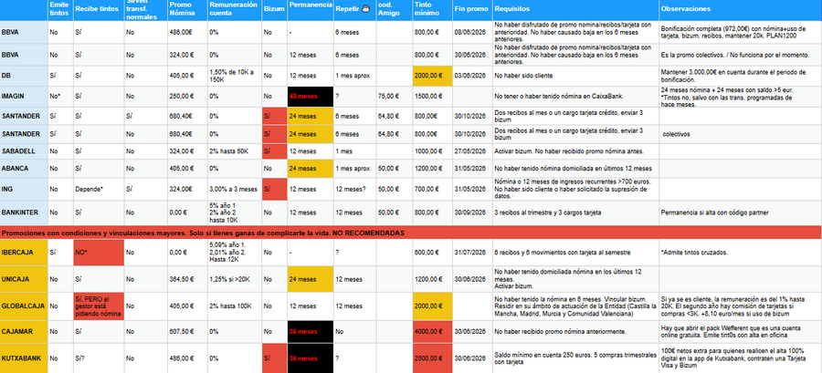822x373 pixels.
Task: Click the black 48 meses cell for IMAGIN
Action: click(311, 97)
